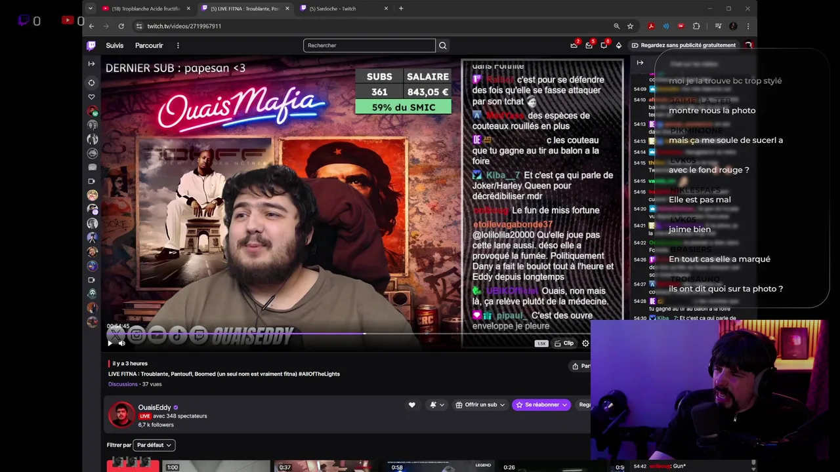Click the share button below the video
840x472 pixels.
(581, 366)
